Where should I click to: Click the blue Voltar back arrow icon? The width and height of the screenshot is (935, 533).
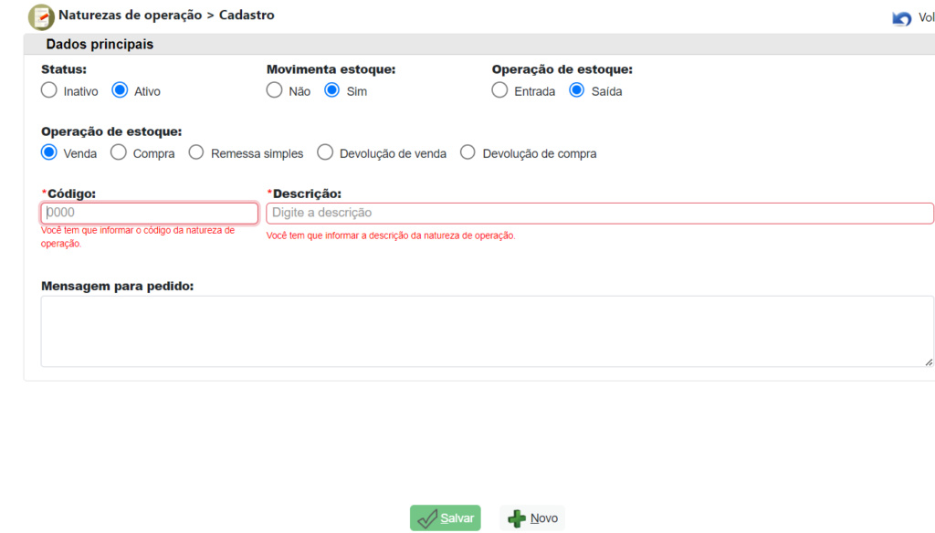coord(902,18)
